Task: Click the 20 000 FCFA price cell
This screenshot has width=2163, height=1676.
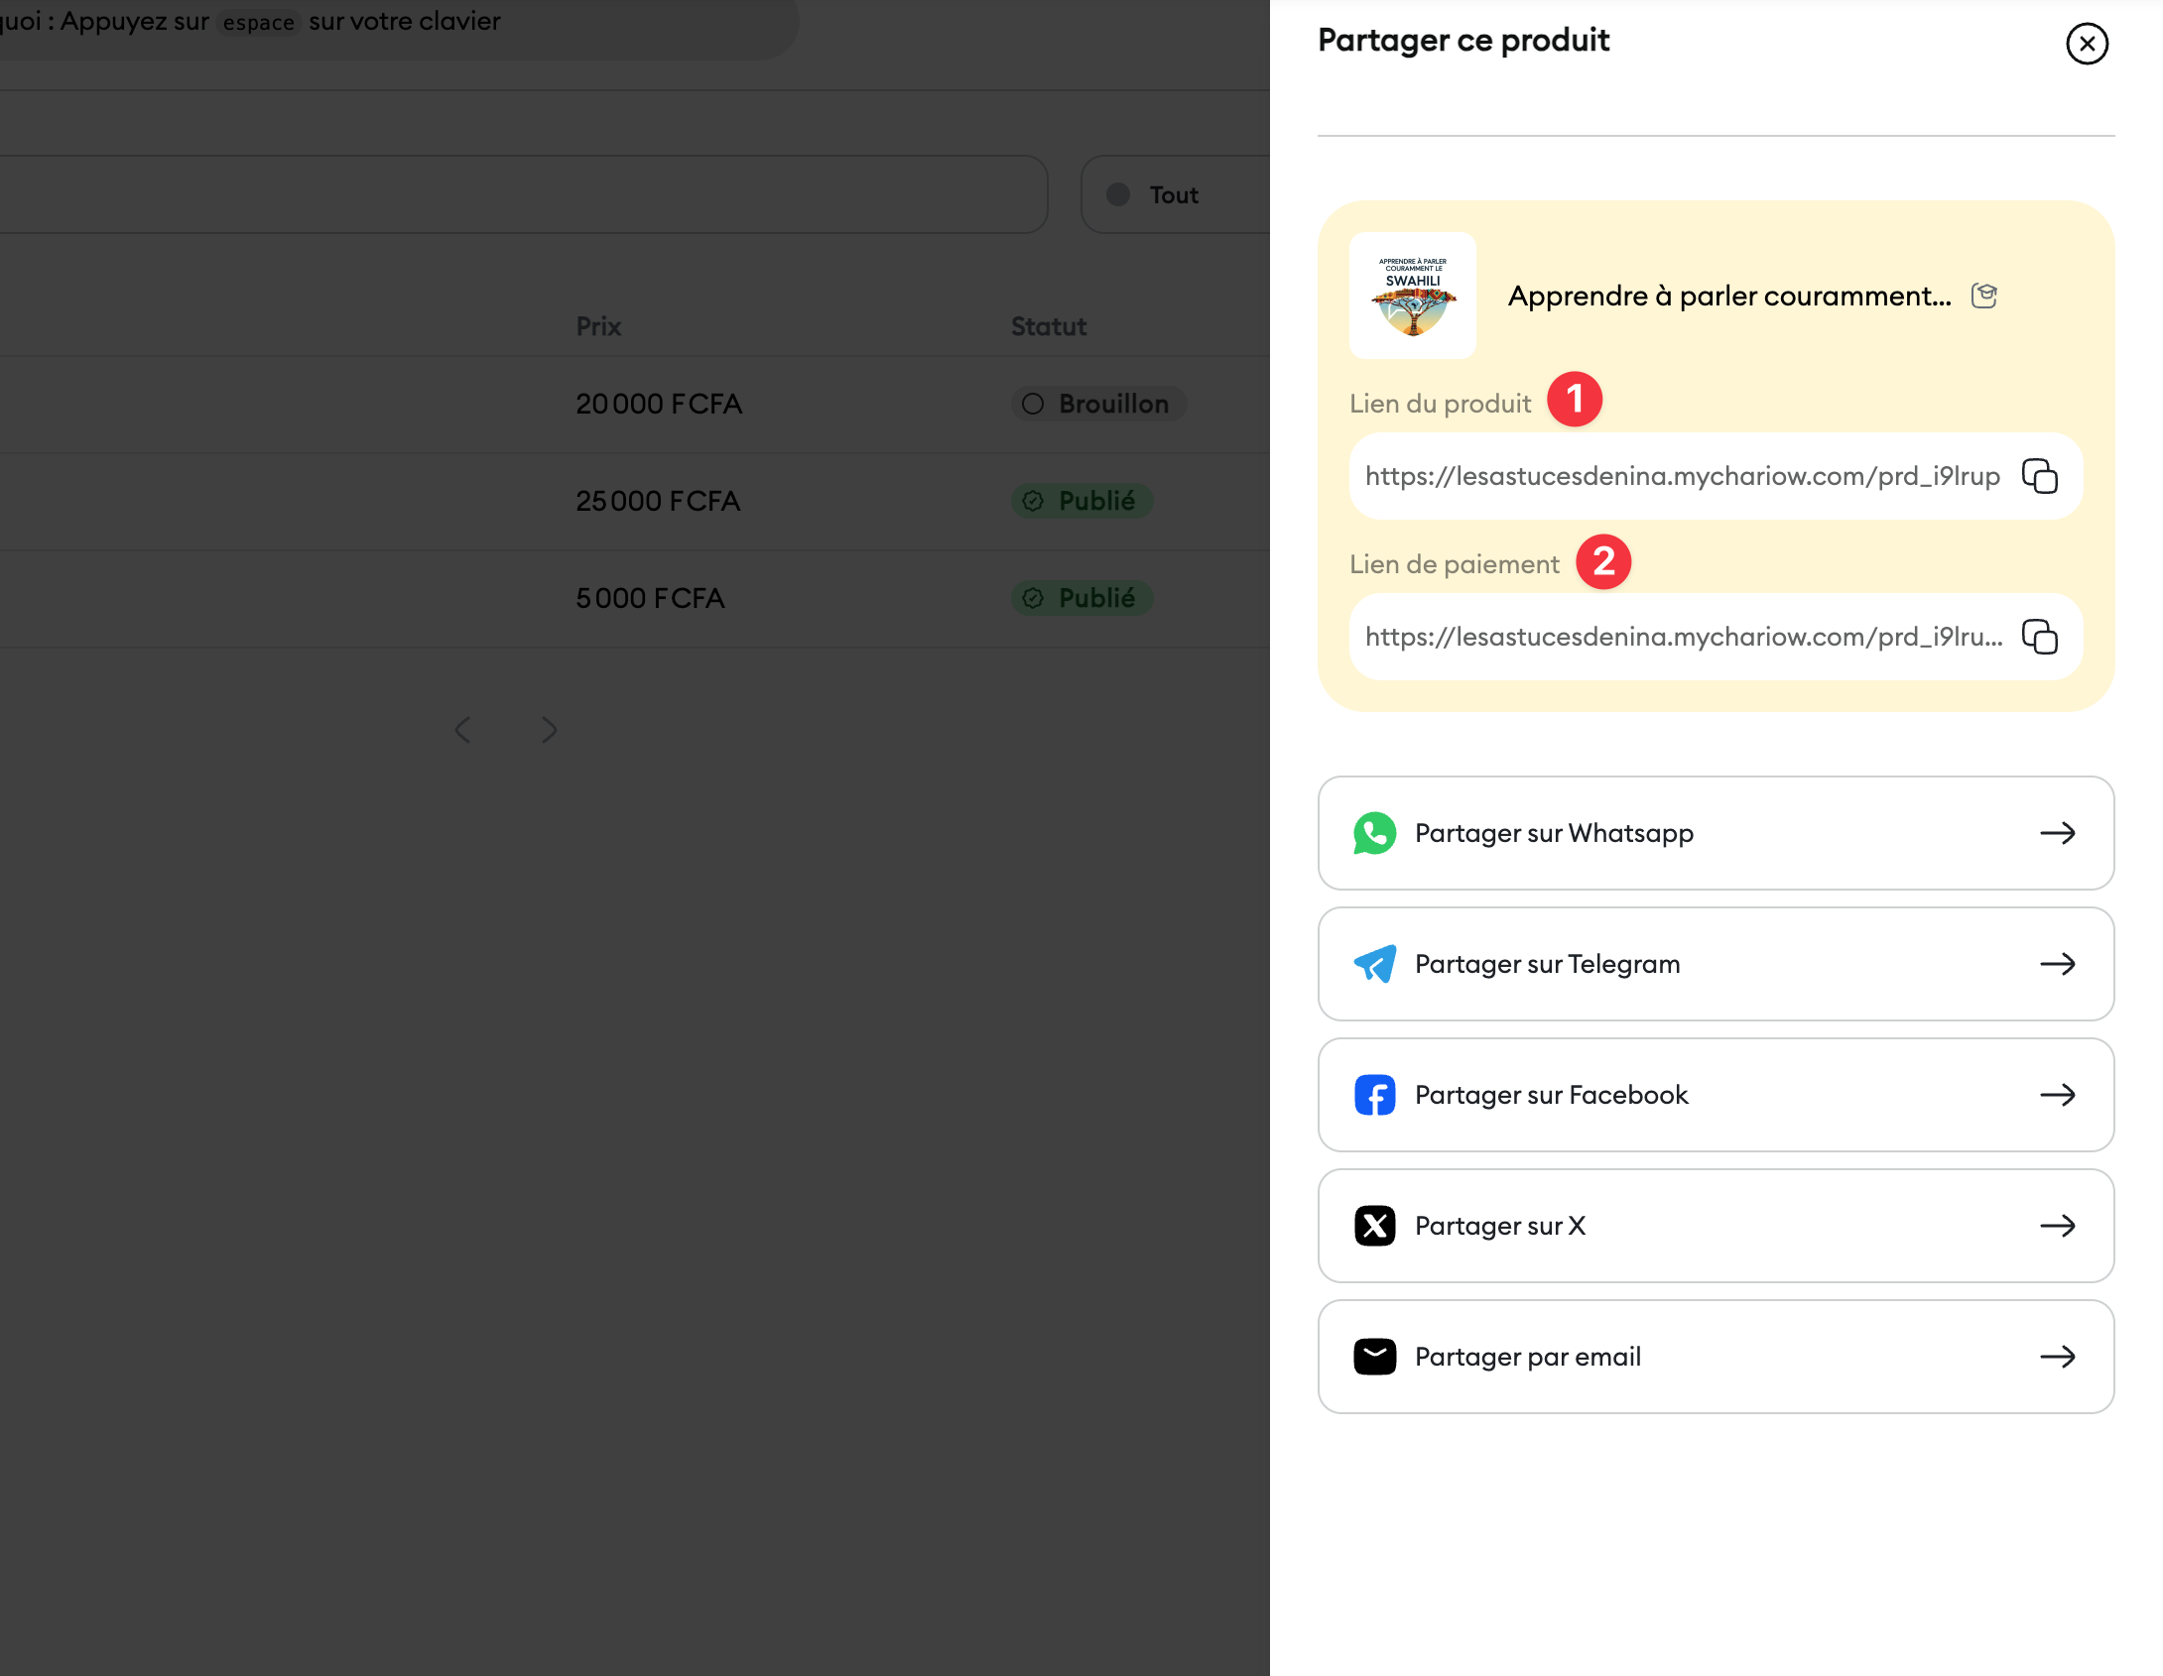Action: click(659, 404)
